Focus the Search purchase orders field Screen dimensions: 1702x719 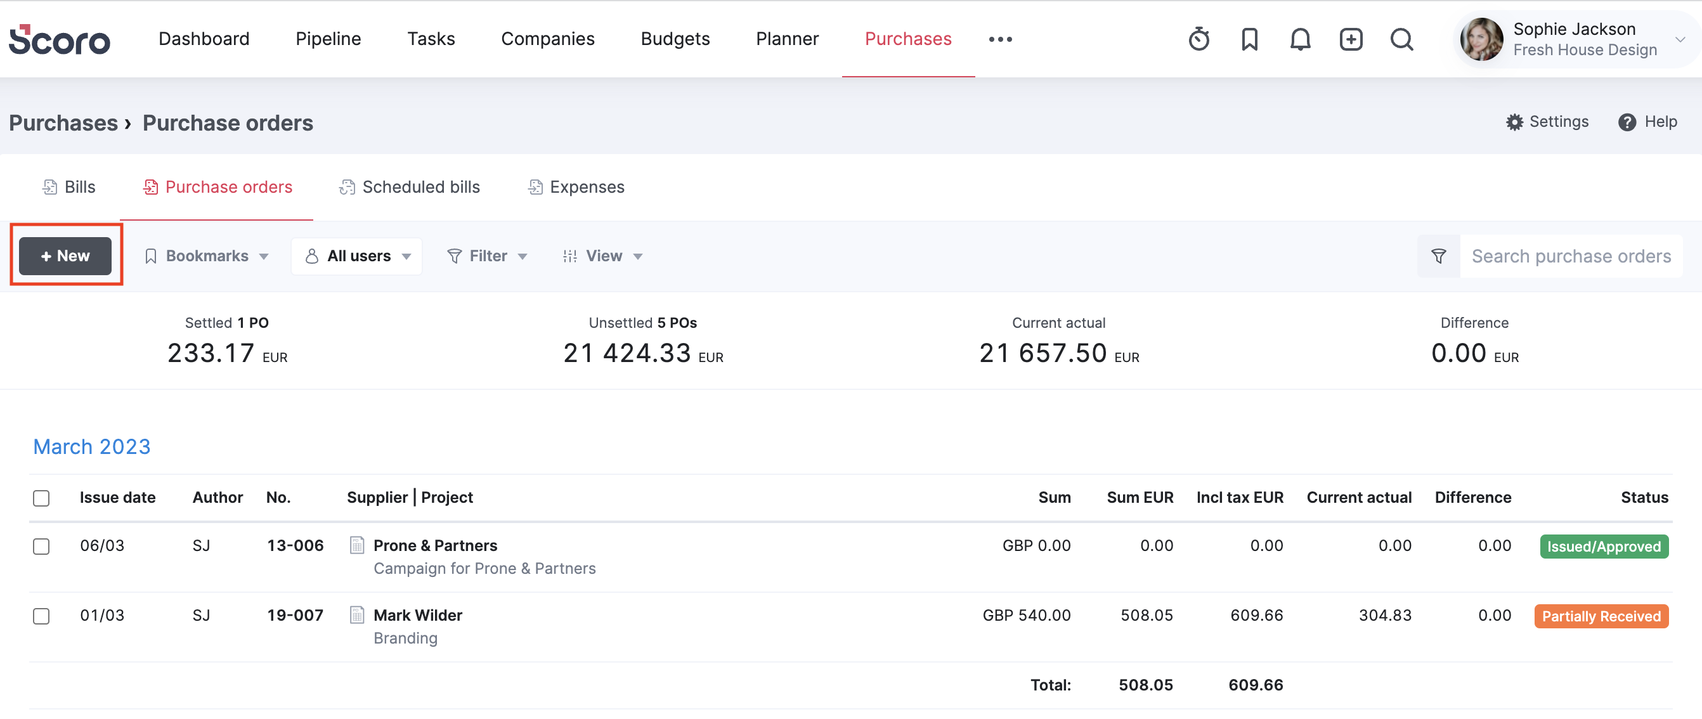(1571, 256)
